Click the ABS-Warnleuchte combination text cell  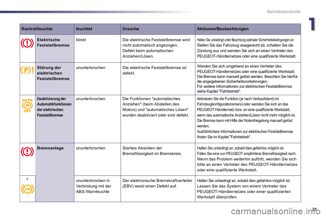tap(94, 186)
